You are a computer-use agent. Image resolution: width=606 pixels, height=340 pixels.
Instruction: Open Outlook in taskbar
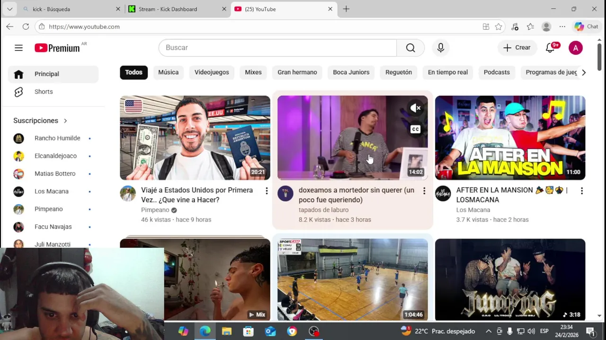pos(270,331)
